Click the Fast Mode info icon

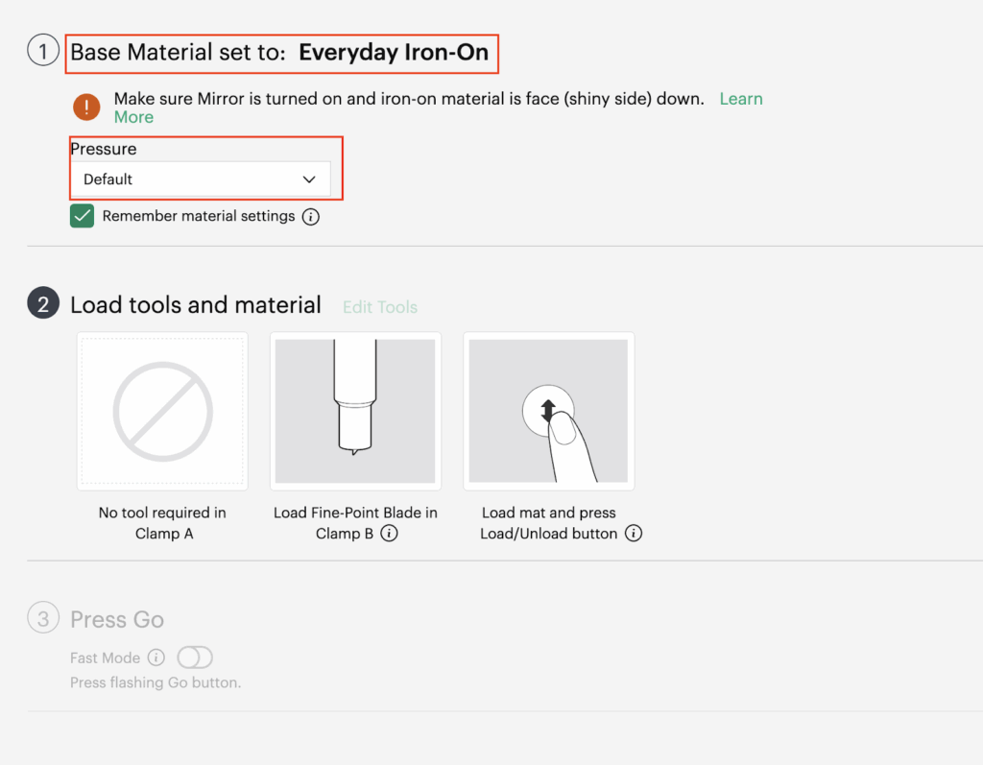(156, 657)
